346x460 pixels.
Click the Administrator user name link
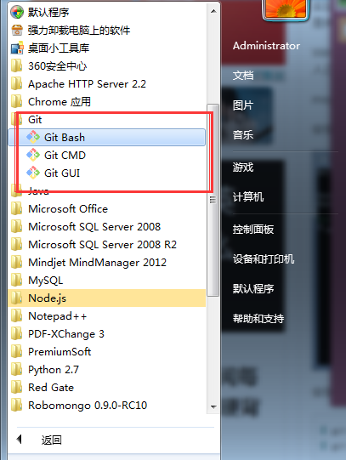click(x=266, y=46)
